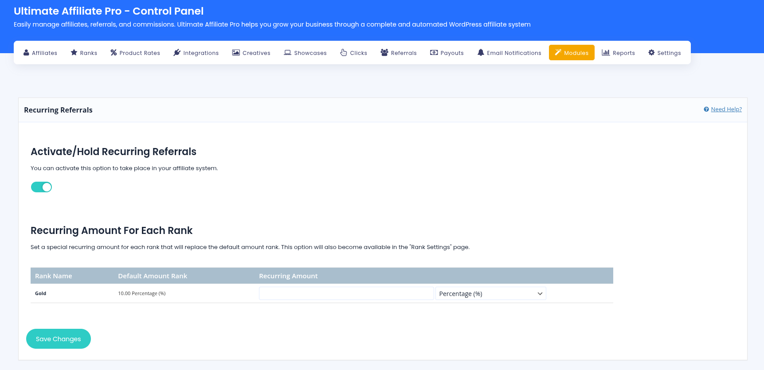The height and width of the screenshot is (370, 764).
Task: Click the Default Amount Rank column header
Action: [x=153, y=276]
